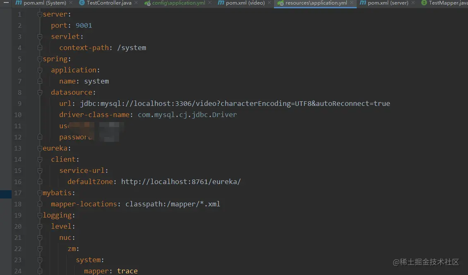
Task: Click the interface icon on TestMapper.java tab
Action: click(x=424, y=2)
